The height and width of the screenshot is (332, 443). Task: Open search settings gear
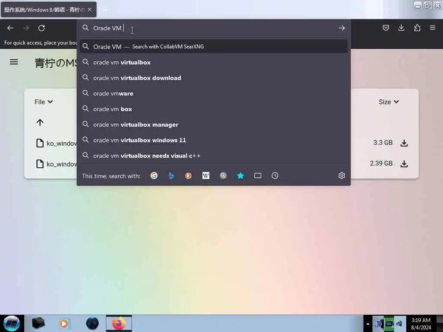pyautogui.click(x=342, y=176)
